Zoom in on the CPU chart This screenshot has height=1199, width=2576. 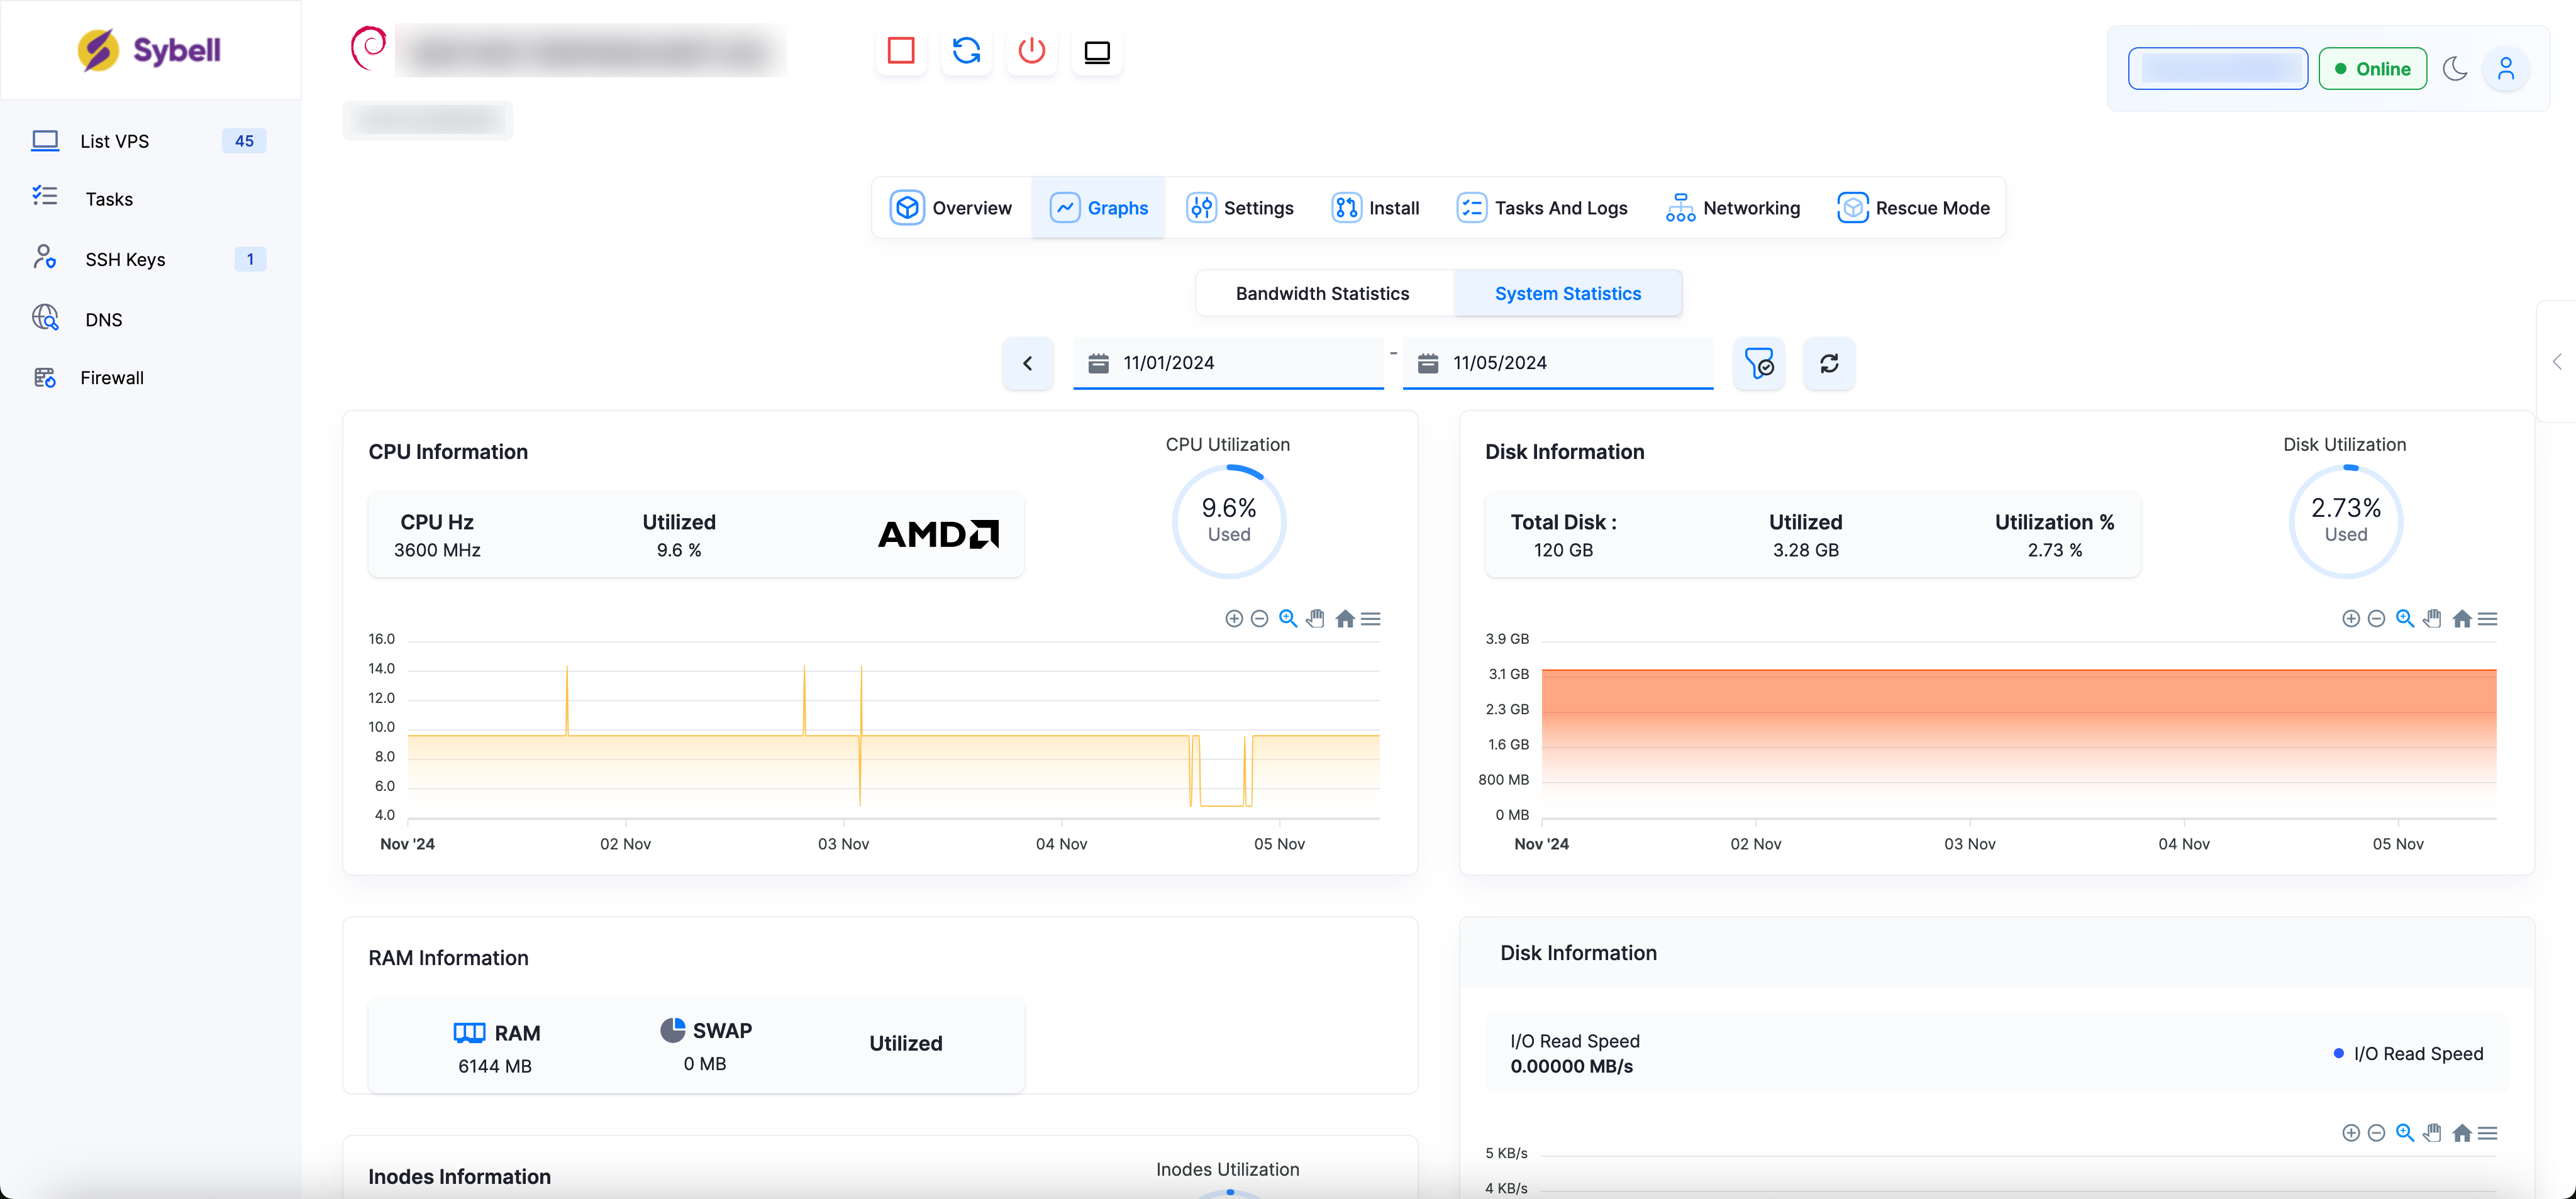(x=1234, y=619)
